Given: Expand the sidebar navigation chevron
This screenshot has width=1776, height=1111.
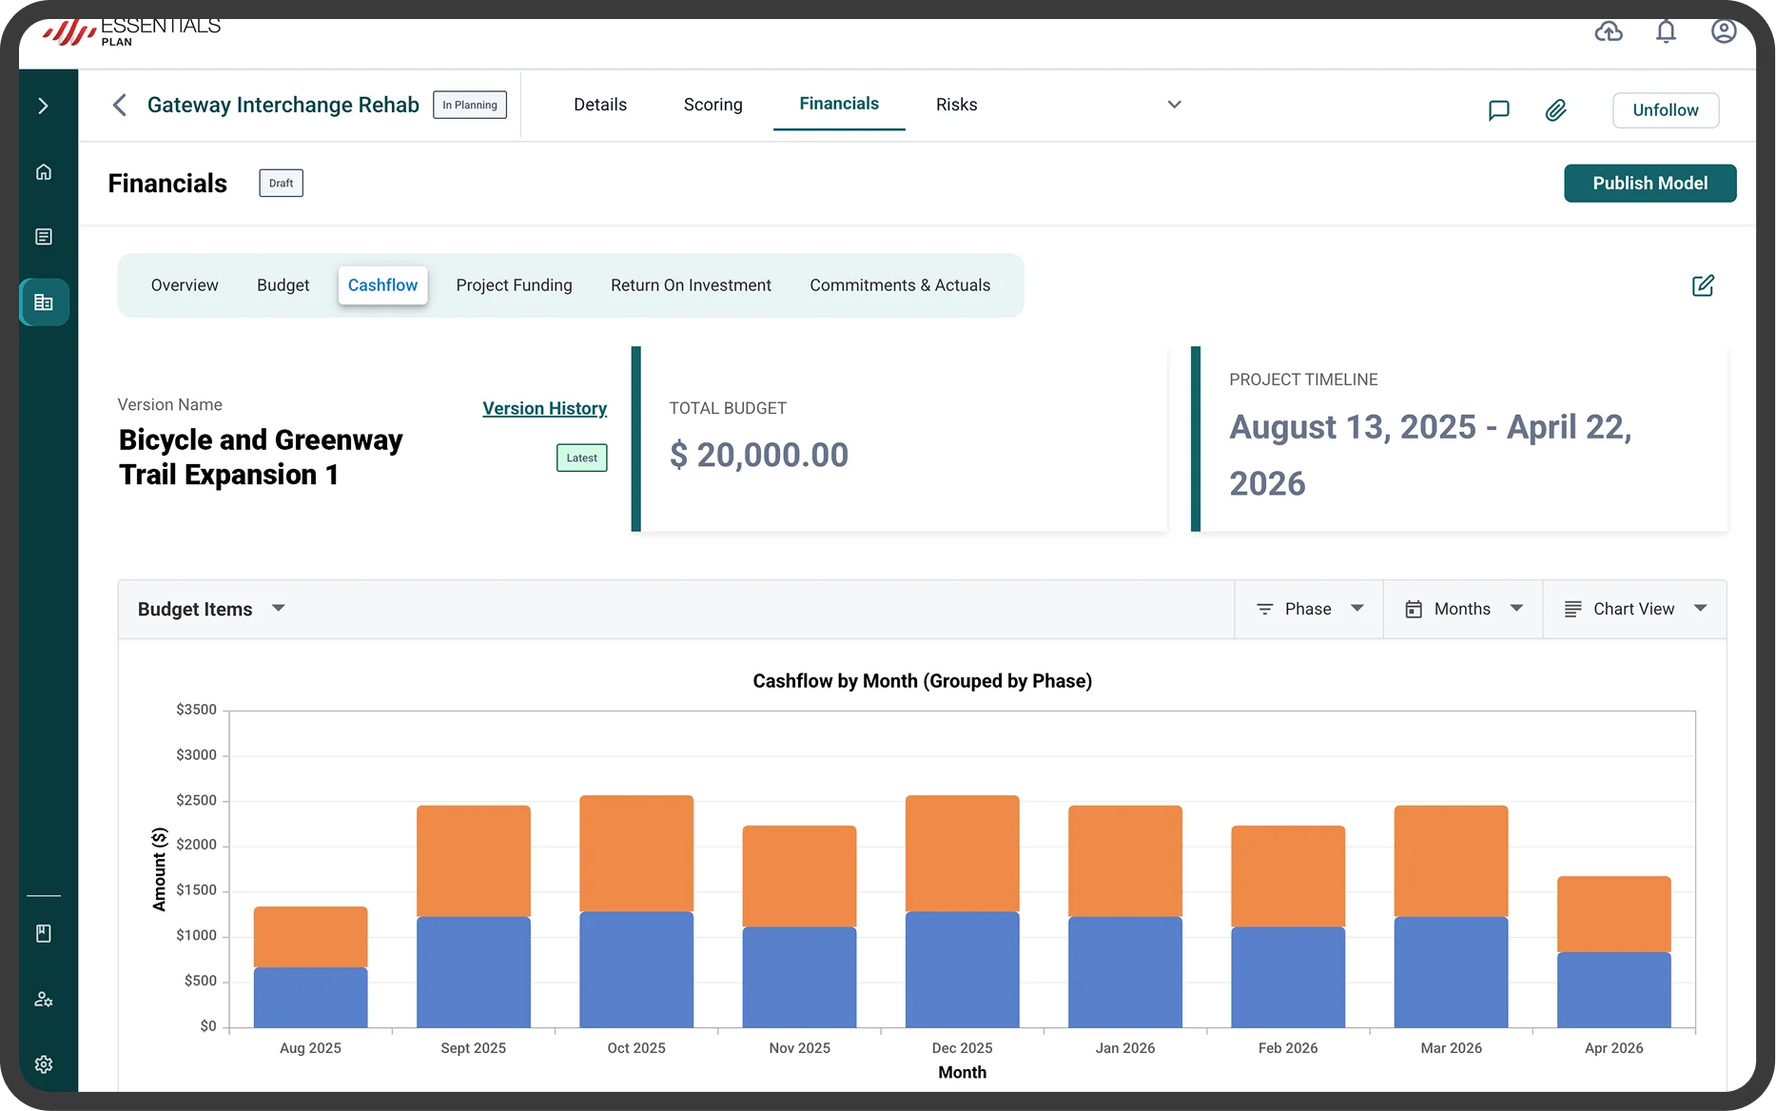Looking at the screenshot, I should 44,106.
